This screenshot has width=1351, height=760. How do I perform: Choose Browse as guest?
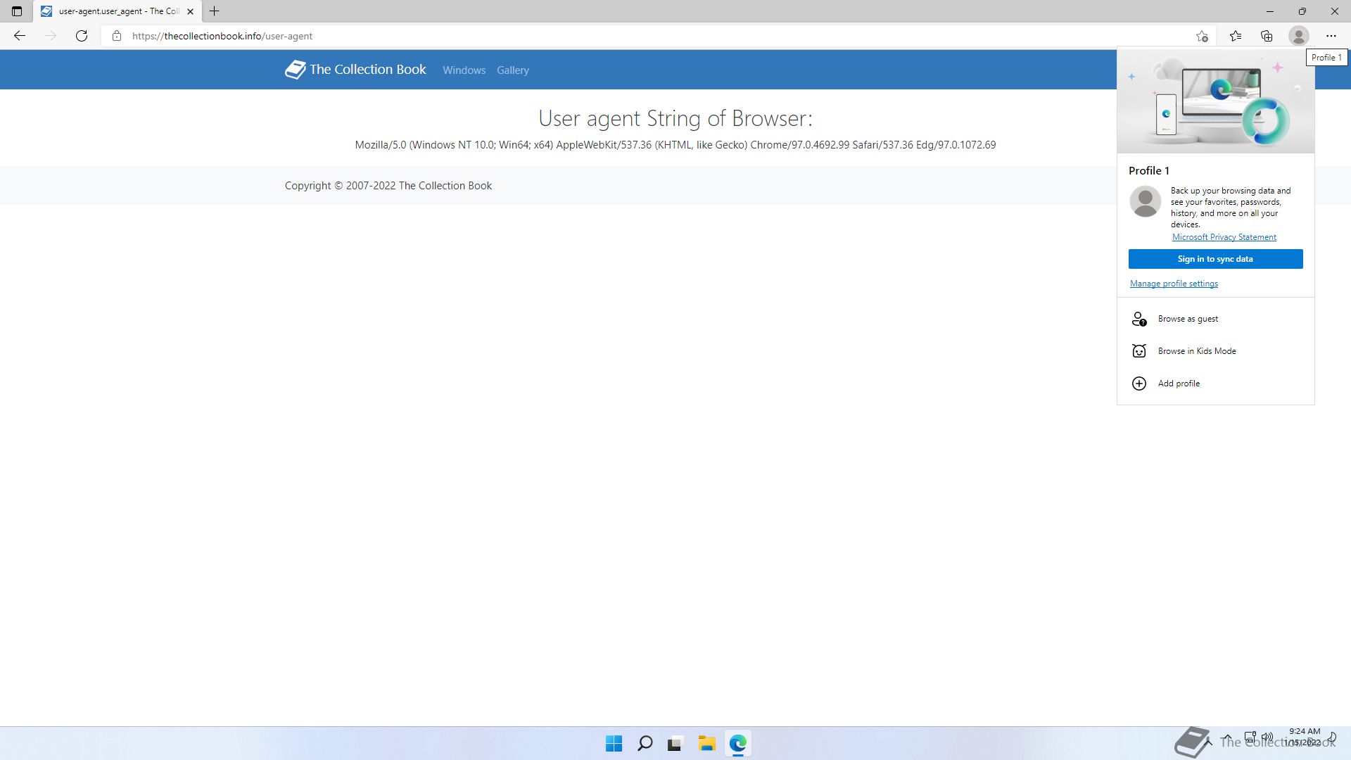(1215, 319)
